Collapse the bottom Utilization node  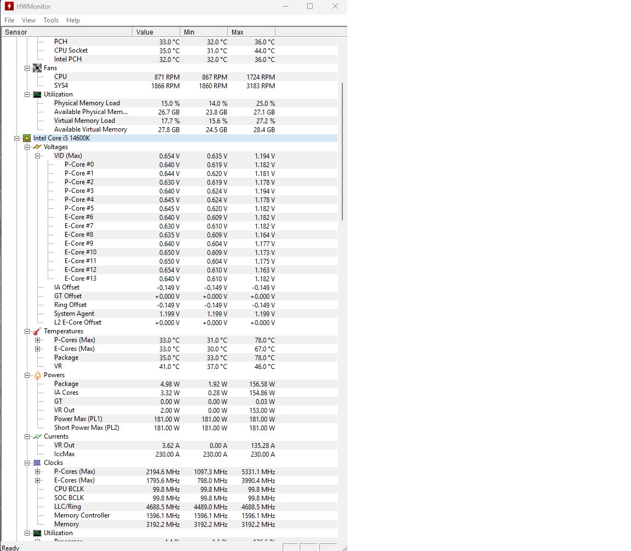click(x=27, y=533)
